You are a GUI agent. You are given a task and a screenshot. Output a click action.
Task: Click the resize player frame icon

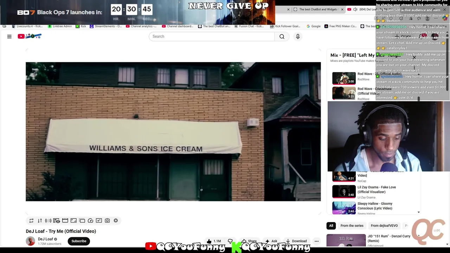[x=73, y=221]
